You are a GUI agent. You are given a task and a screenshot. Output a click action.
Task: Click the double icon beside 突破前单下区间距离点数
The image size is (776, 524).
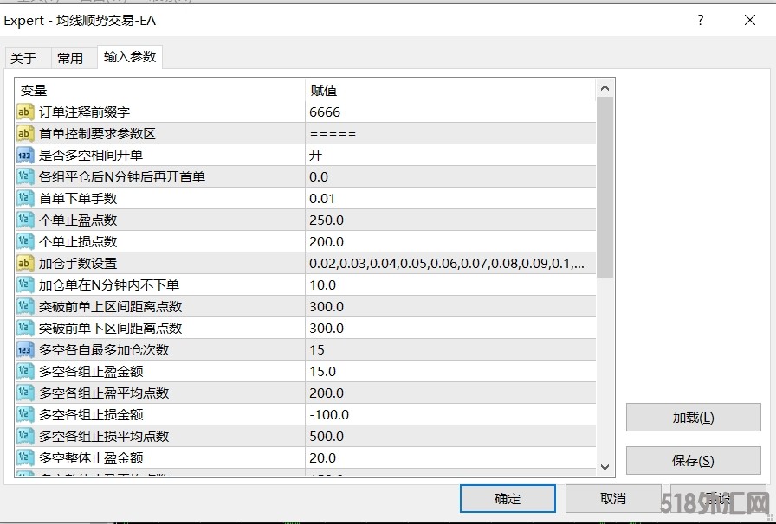pyautogui.click(x=25, y=329)
